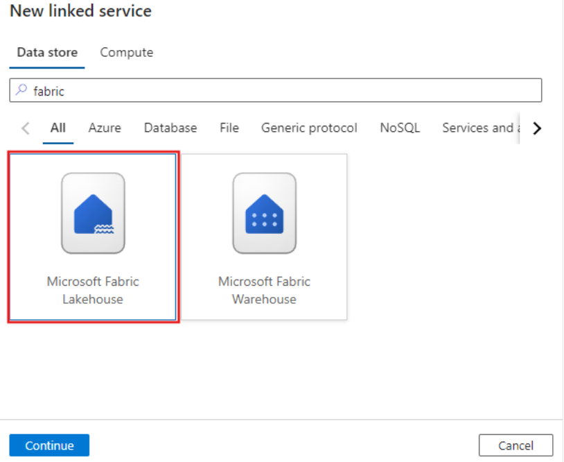This screenshot has height=462, width=564.
Task: Choose the Generic protocol category
Action: pos(309,128)
